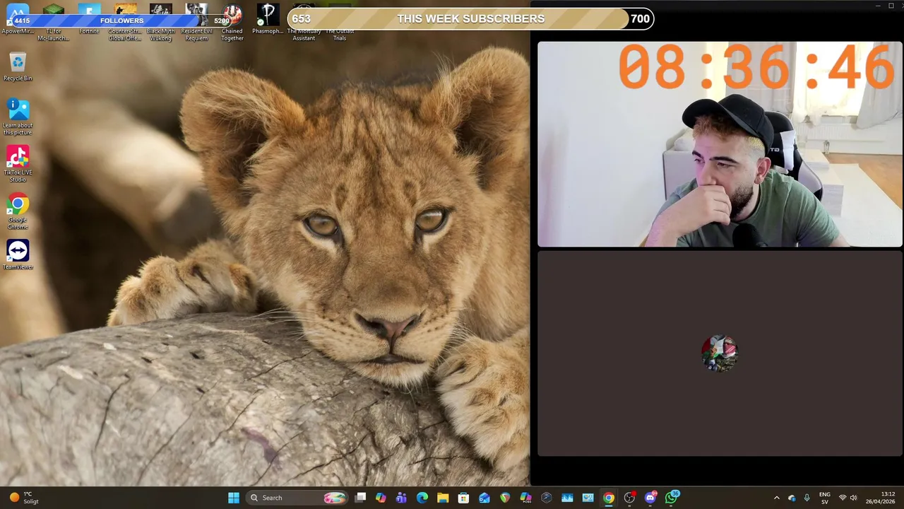Image resolution: width=904 pixels, height=509 pixels.
Task: Open File Explorer from the taskbar
Action: (x=443, y=498)
